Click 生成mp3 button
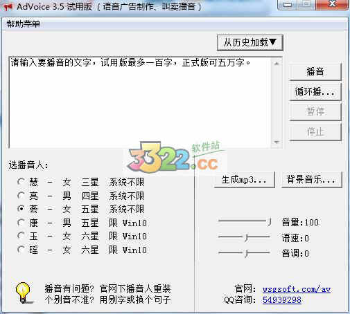The width and height of the screenshot is (350, 314). 245,180
